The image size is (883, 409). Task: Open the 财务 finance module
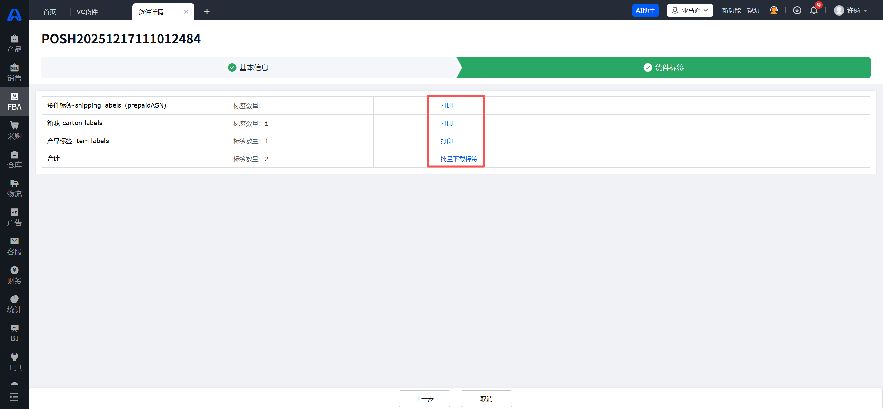point(14,275)
